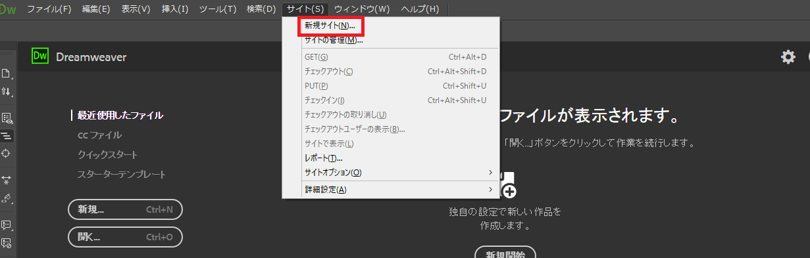This screenshot has width=810, height=258.
Task: Click the Expand All arrows icon
Action: pos(7,180)
